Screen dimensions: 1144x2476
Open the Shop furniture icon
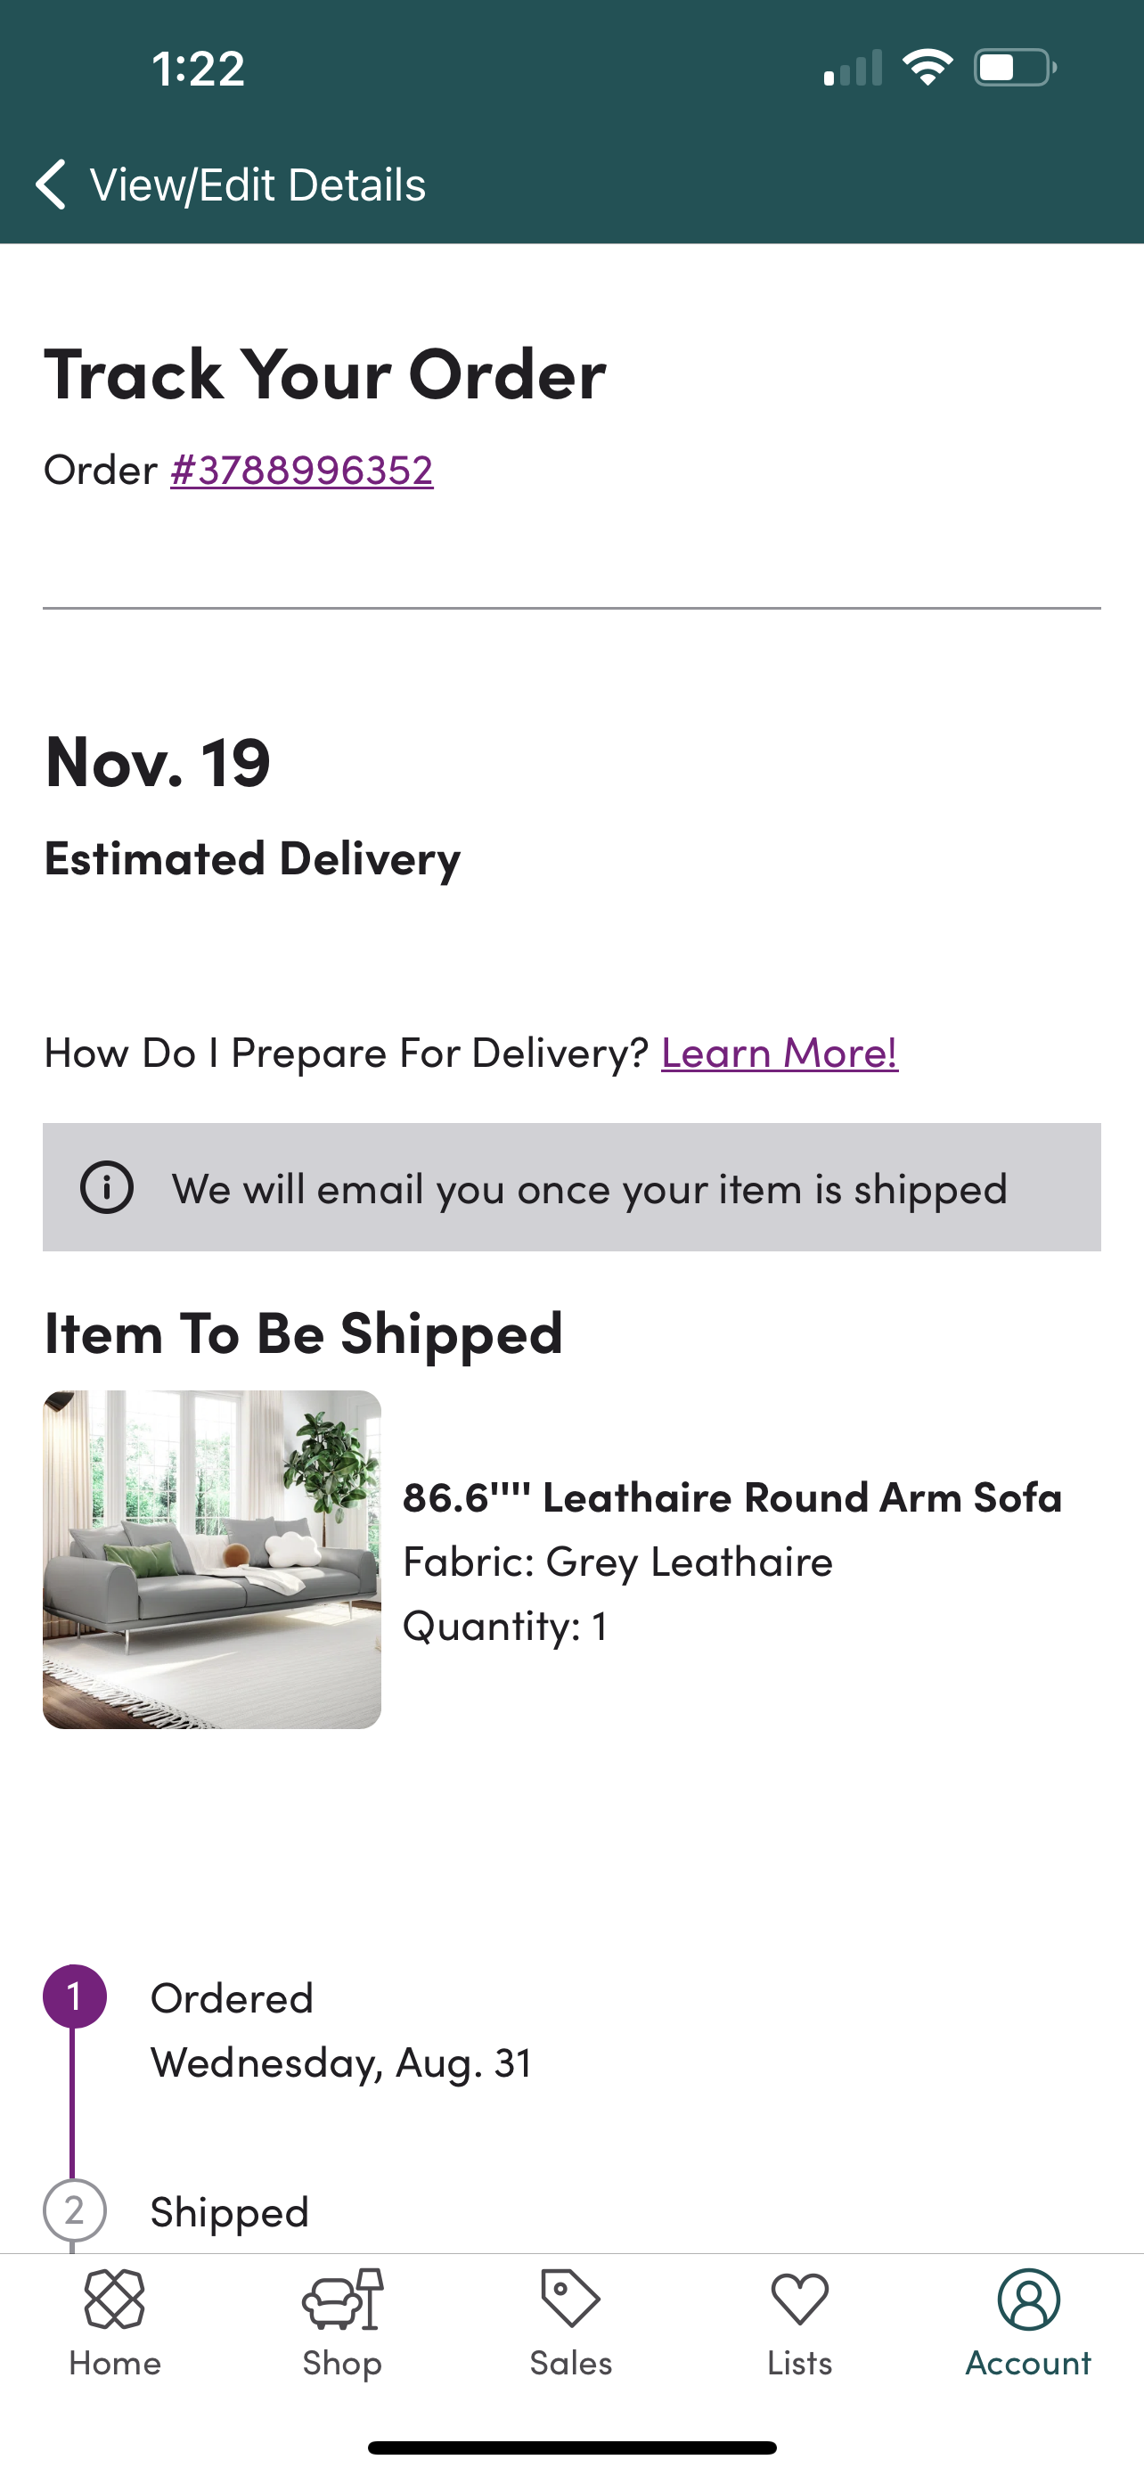pos(342,2300)
